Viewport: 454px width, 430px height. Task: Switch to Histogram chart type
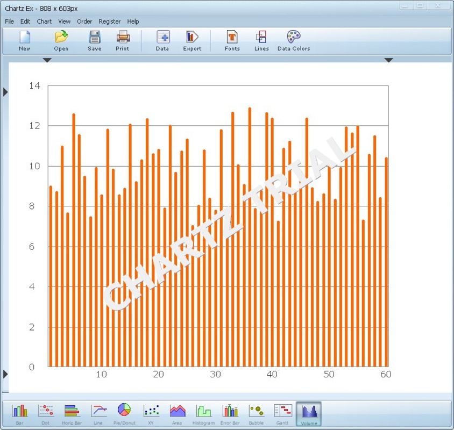[203, 414]
